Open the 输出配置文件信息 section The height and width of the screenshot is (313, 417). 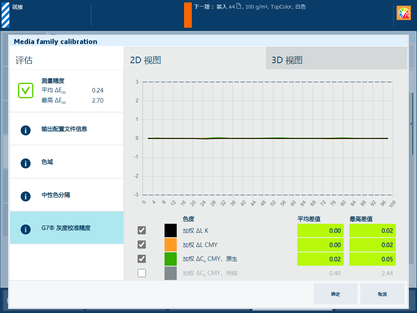point(67,129)
